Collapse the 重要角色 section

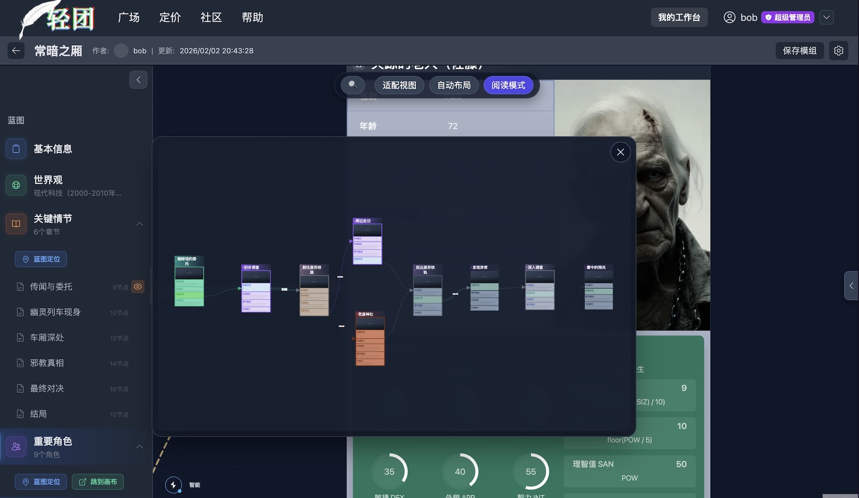click(140, 446)
